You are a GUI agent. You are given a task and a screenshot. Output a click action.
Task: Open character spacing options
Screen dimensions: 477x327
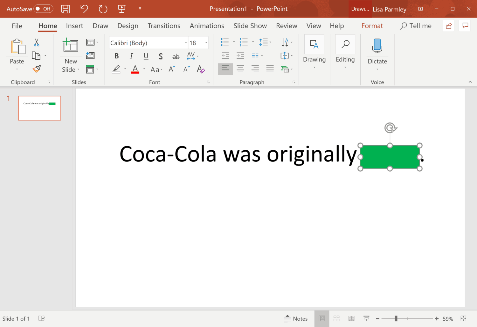pyautogui.click(x=193, y=56)
